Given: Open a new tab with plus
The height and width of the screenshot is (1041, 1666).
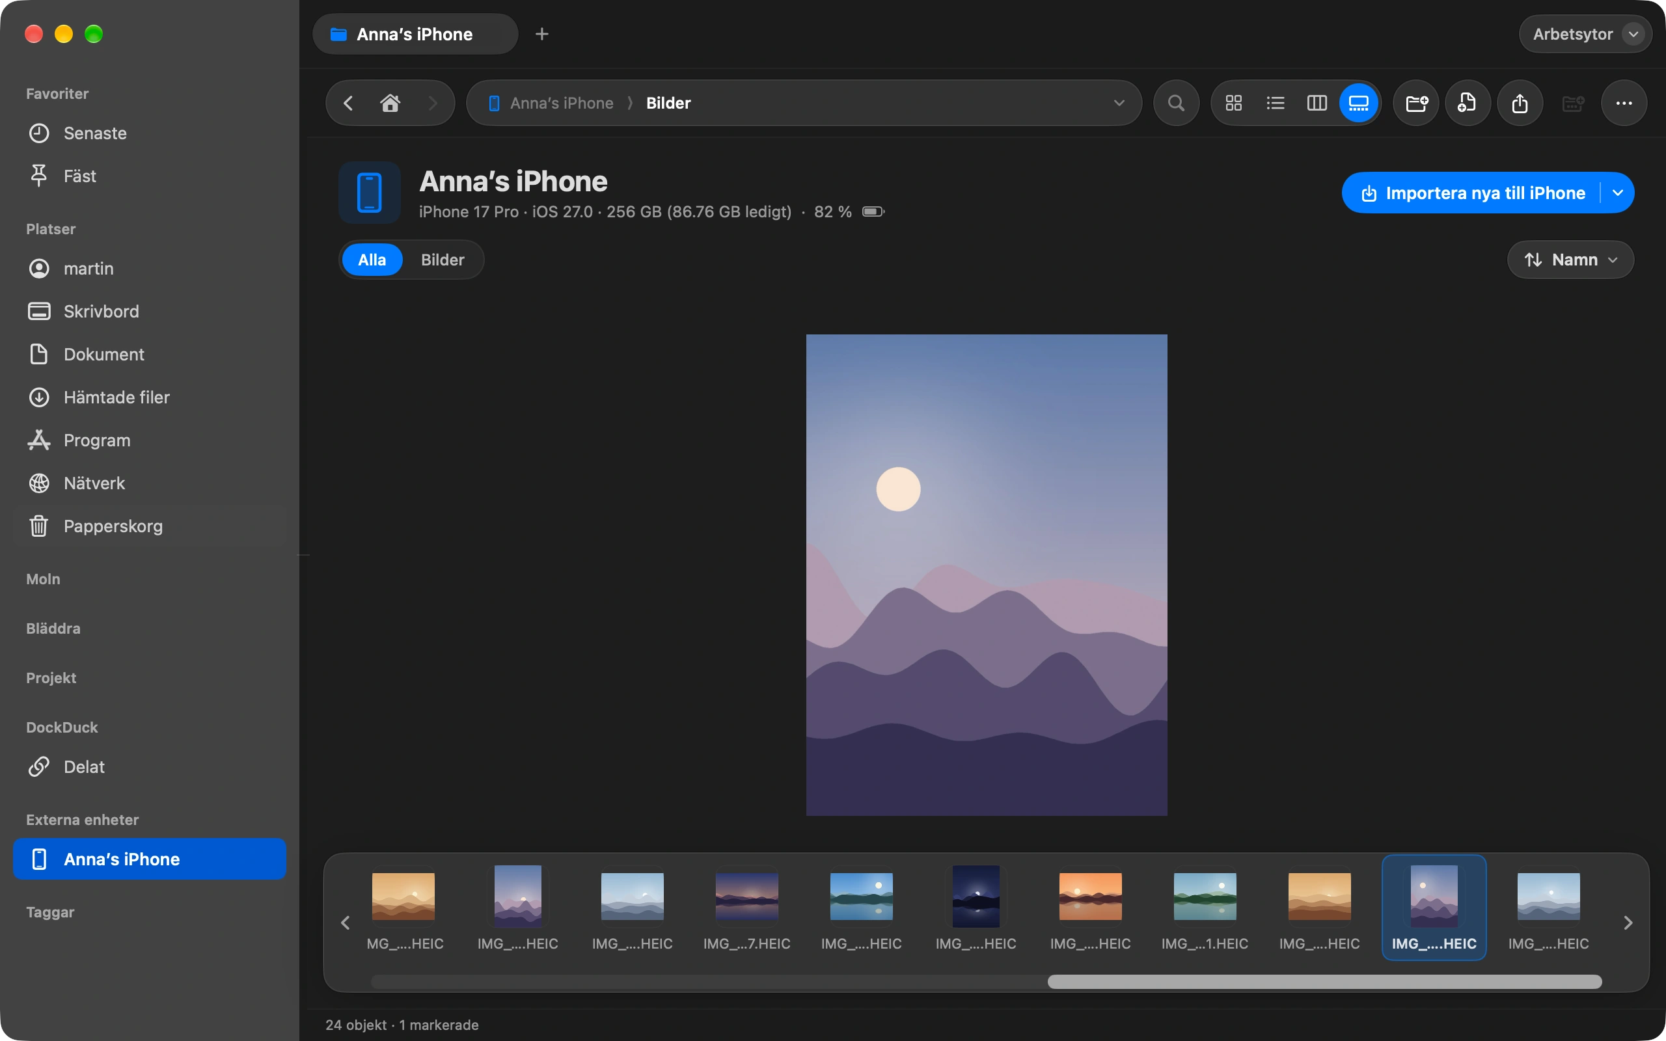Looking at the screenshot, I should 542,34.
